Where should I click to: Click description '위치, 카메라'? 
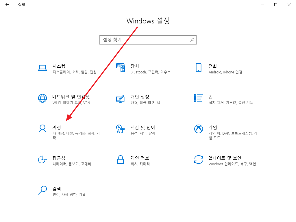(x=140, y=164)
